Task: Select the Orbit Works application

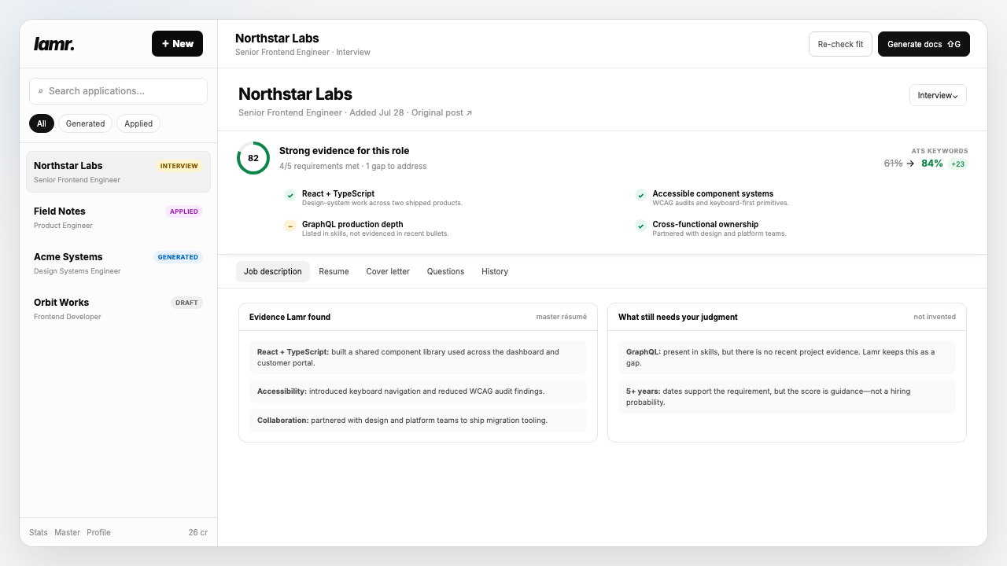Action: [x=118, y=309]
